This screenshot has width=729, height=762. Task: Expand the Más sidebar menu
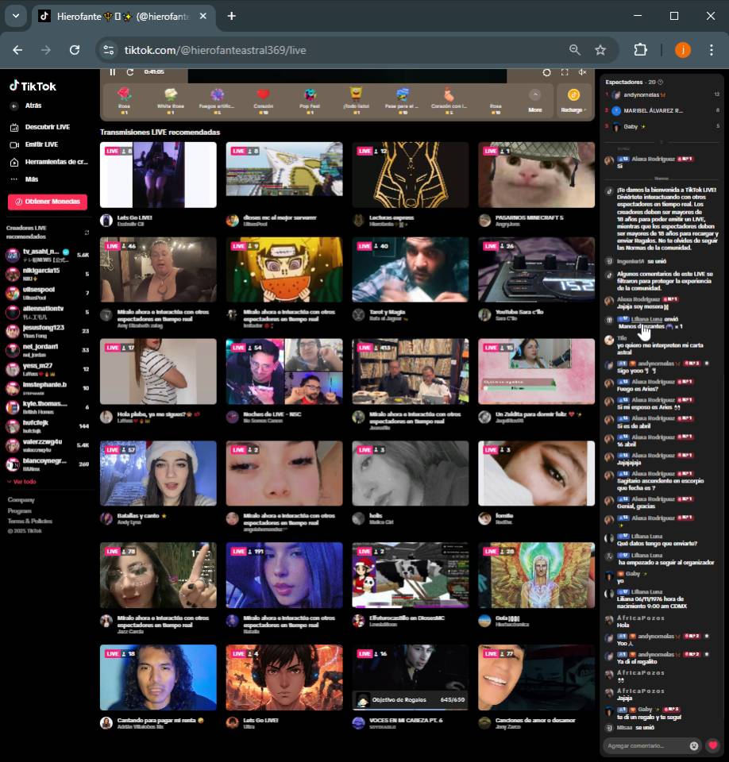pos(31,179)
